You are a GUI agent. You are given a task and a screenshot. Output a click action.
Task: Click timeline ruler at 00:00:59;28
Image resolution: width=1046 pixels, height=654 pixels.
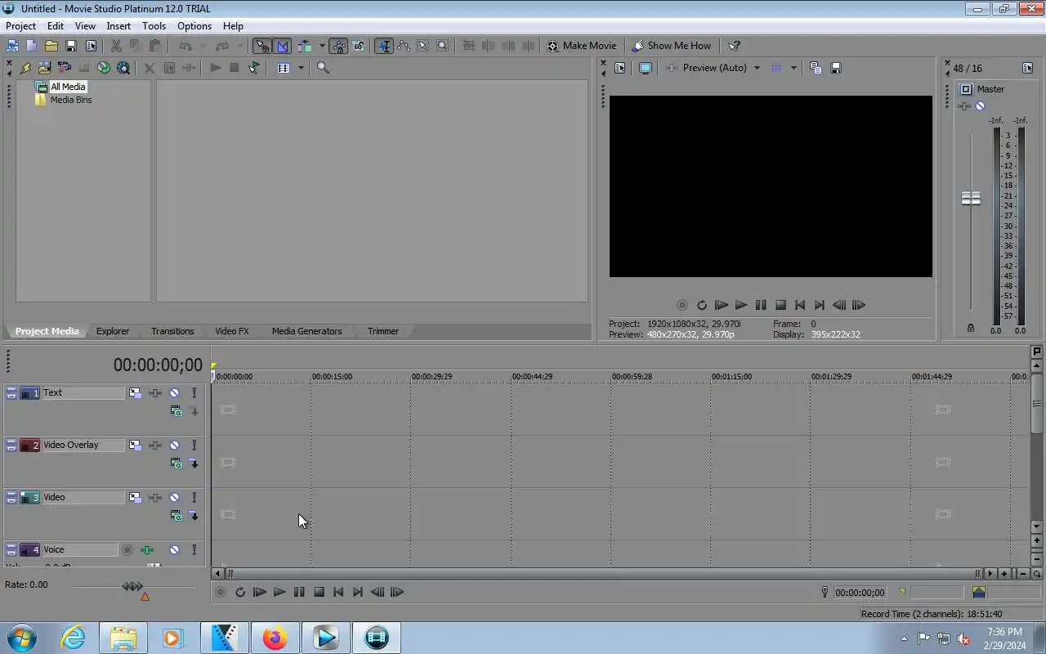point(632,377)
